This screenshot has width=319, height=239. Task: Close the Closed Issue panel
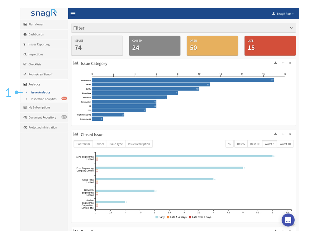[290, 134]
